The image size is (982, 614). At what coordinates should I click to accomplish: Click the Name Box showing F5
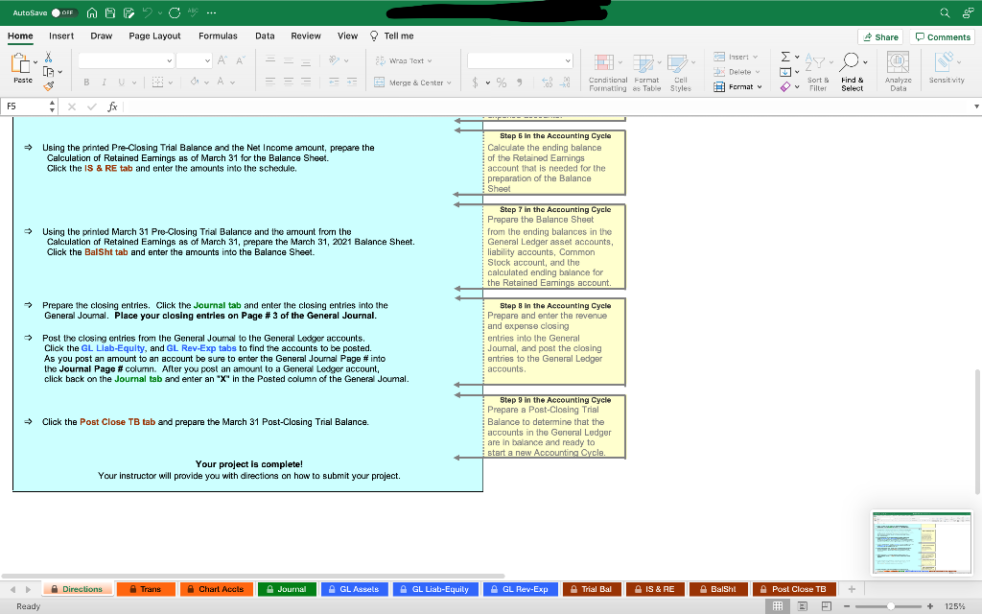point(26,106)
